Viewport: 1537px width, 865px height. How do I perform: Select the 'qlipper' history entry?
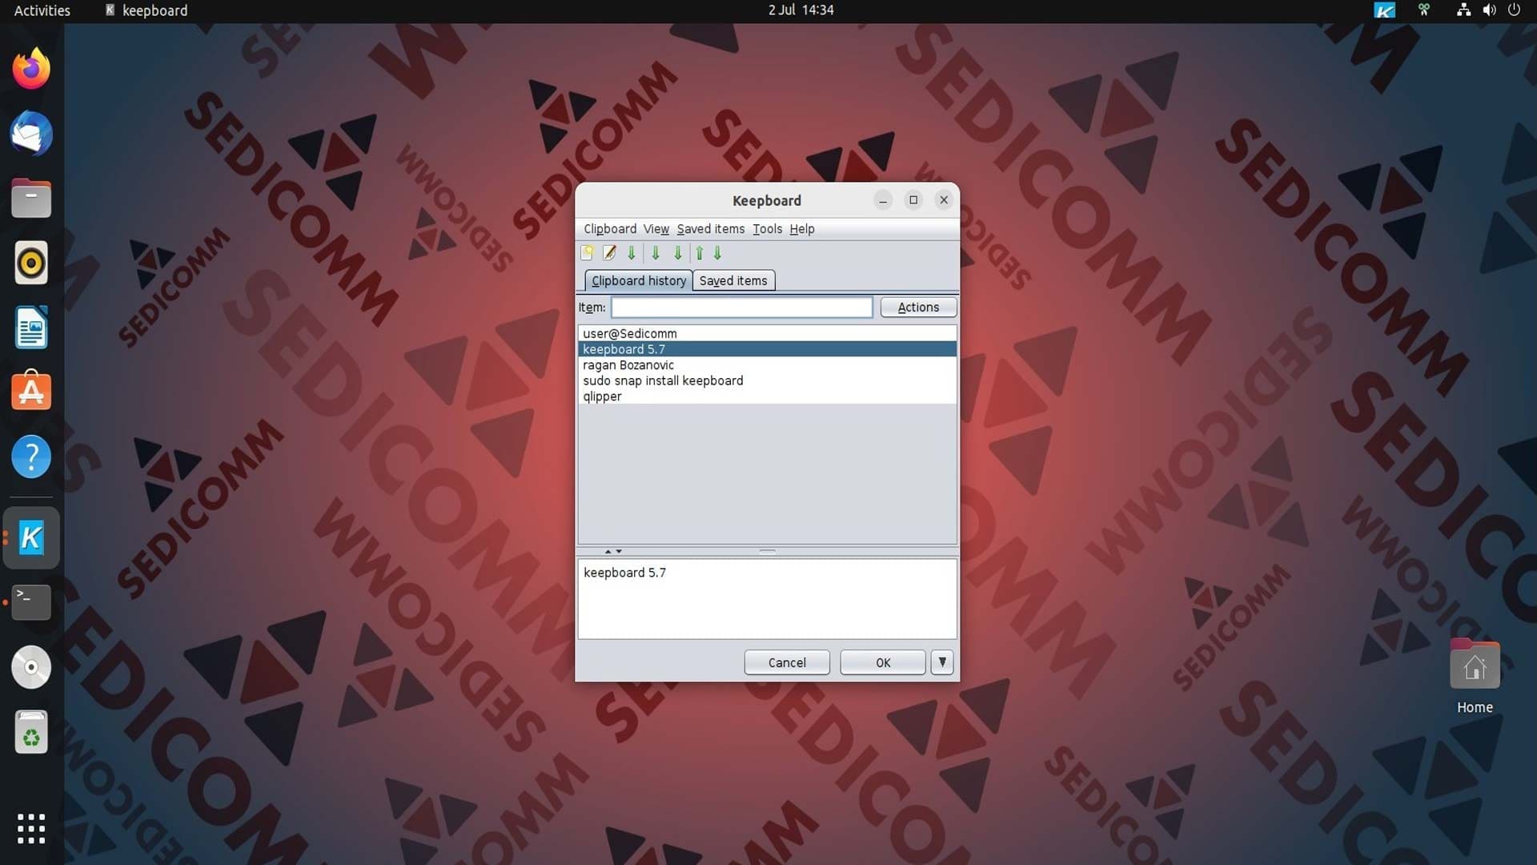pyautogui.click(x=767, y=396)
